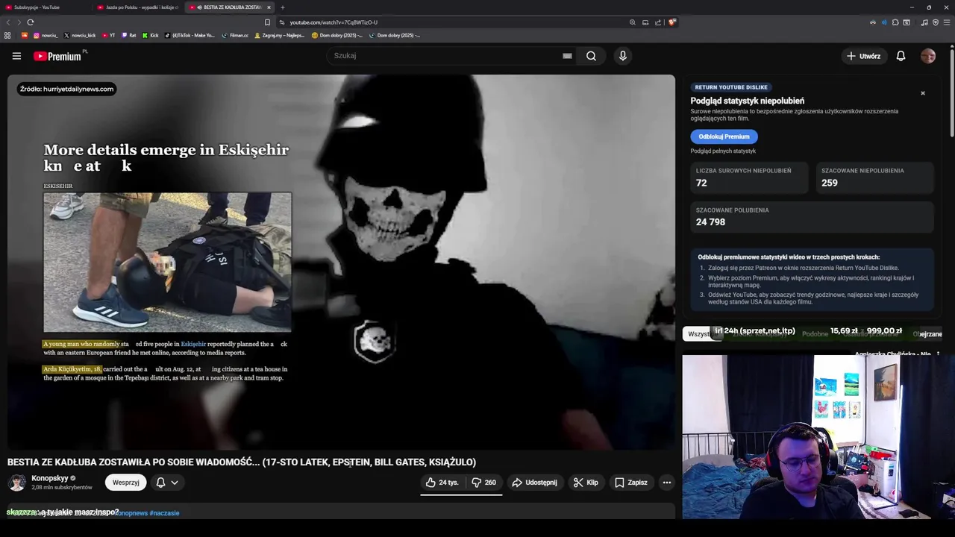Open the YouTube notifications bell

(x=901, y=56)
